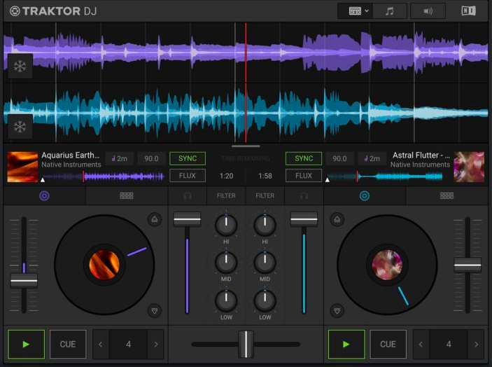Click right channel HI knob
Image resolution: width=492 pixels, height=367 pixels.
pos(265,225)
